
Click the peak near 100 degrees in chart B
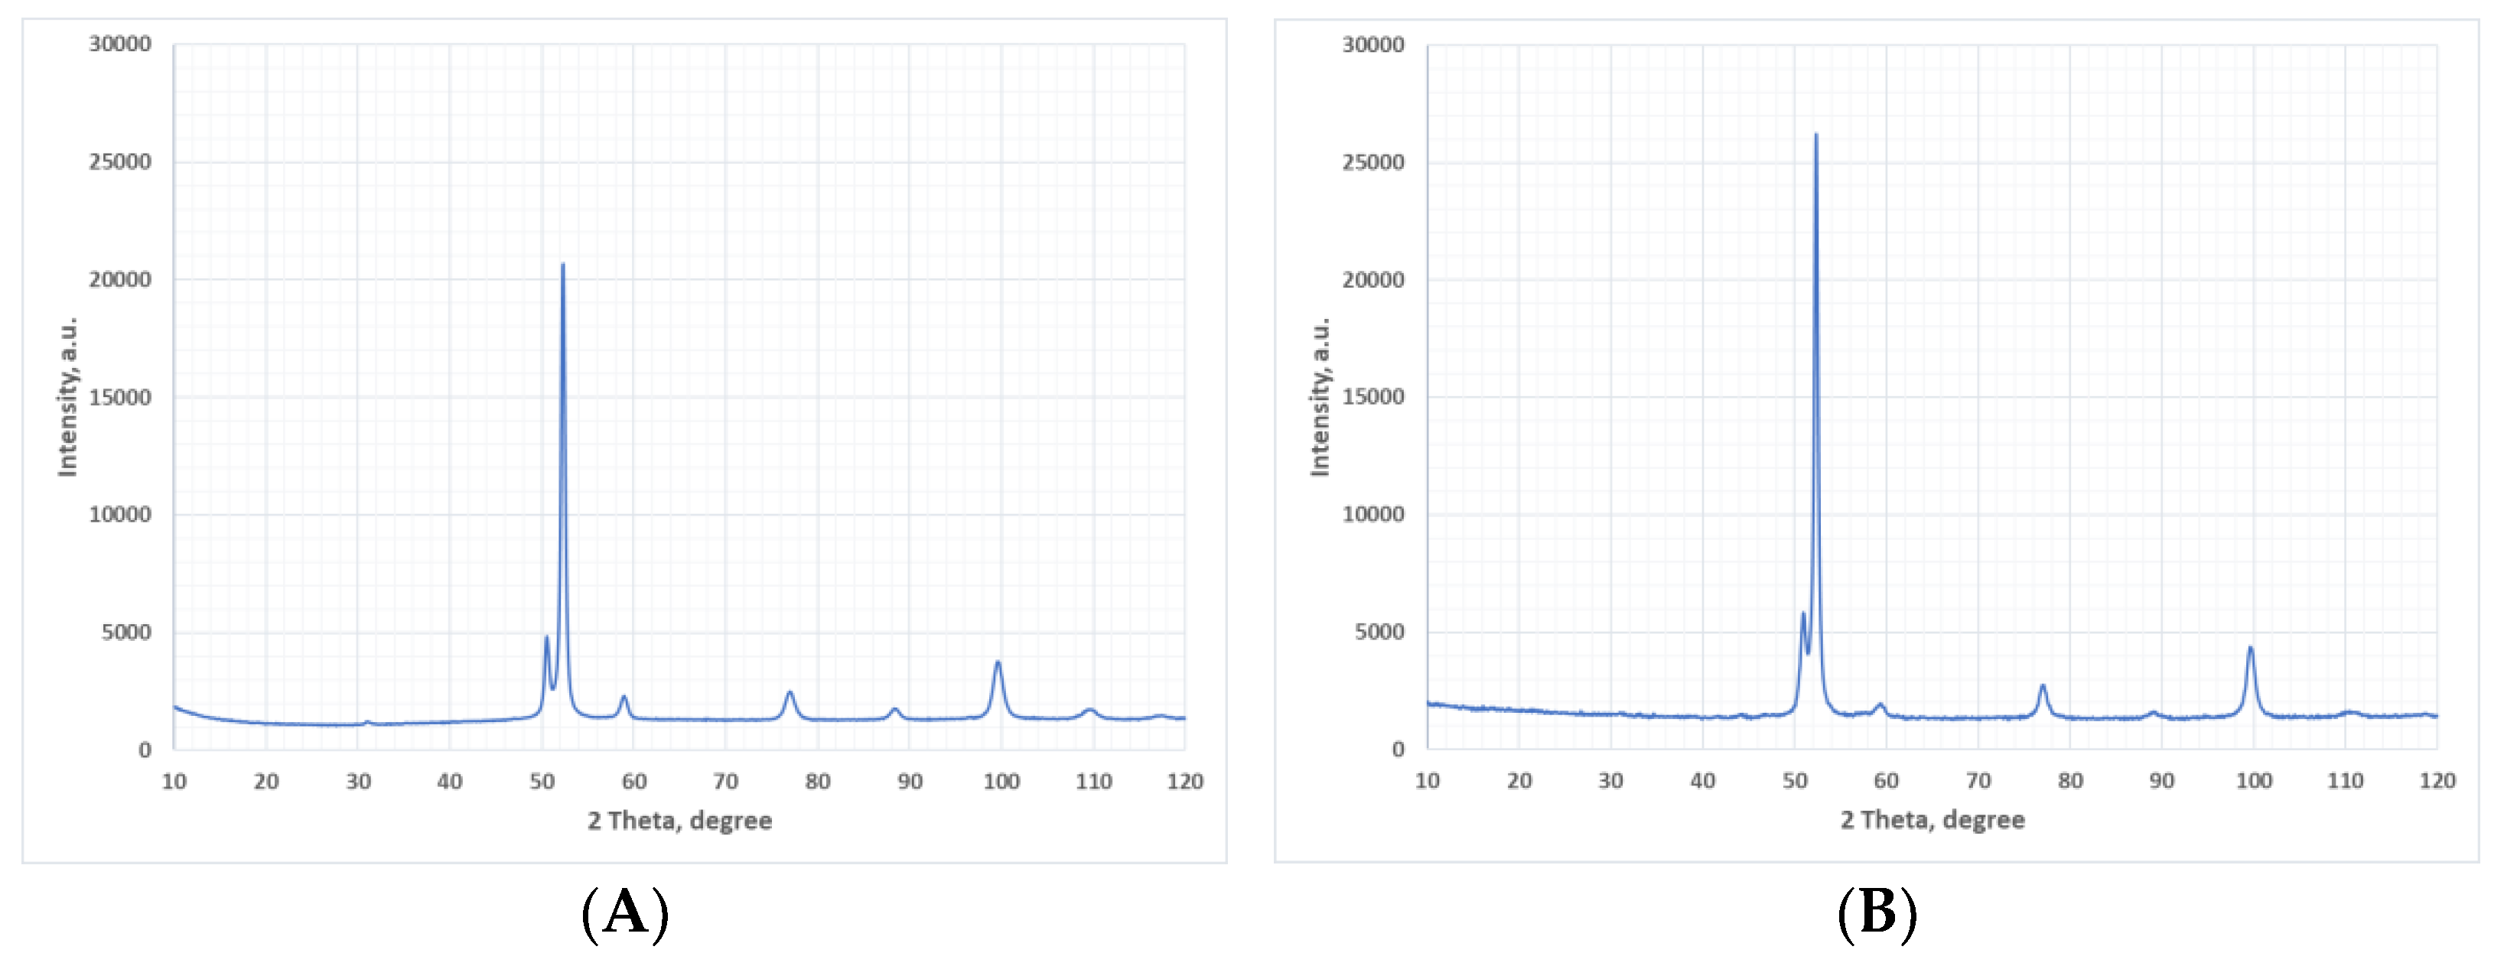(x=2249, y=649)
